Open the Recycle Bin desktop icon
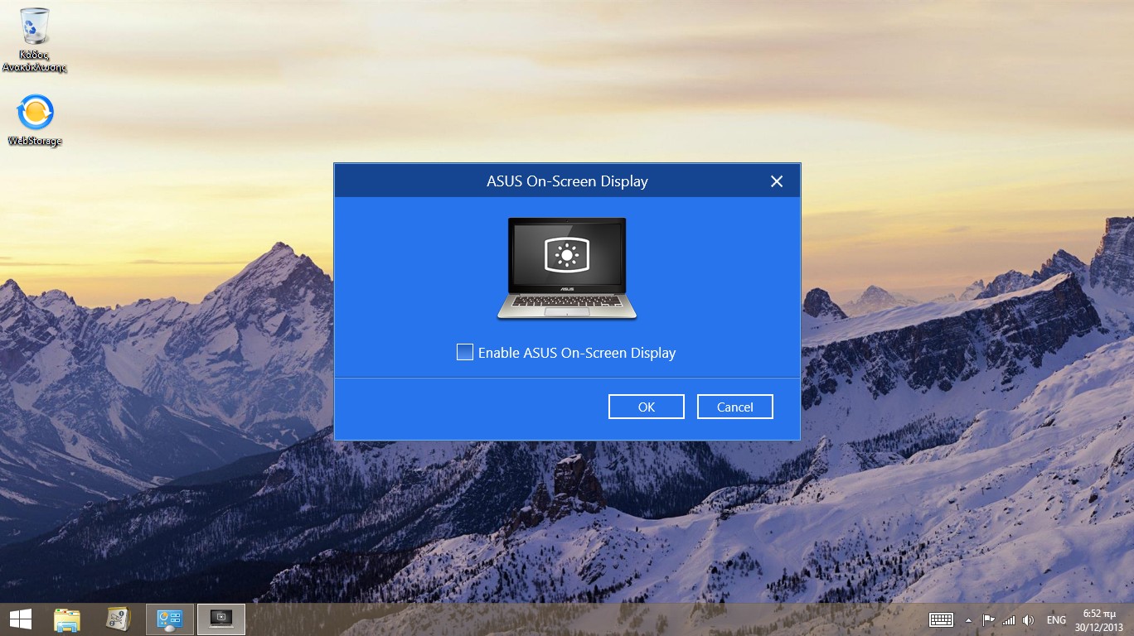 tap(35, 39)
